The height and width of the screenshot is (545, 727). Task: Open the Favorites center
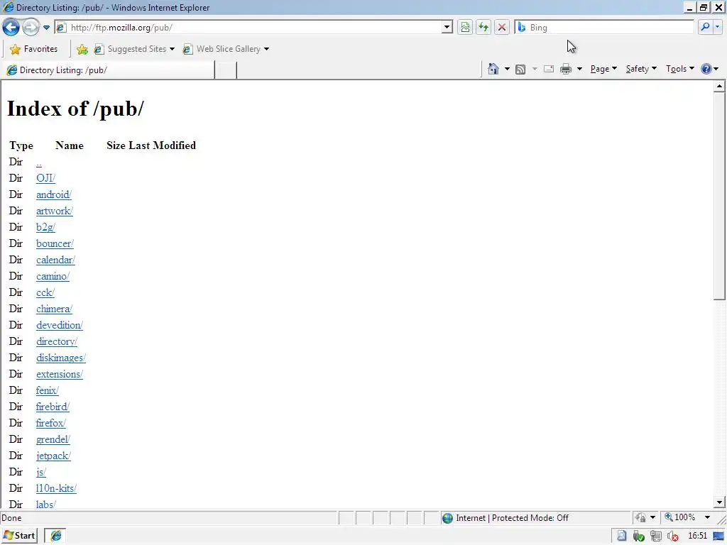click(x=34, y=49)
